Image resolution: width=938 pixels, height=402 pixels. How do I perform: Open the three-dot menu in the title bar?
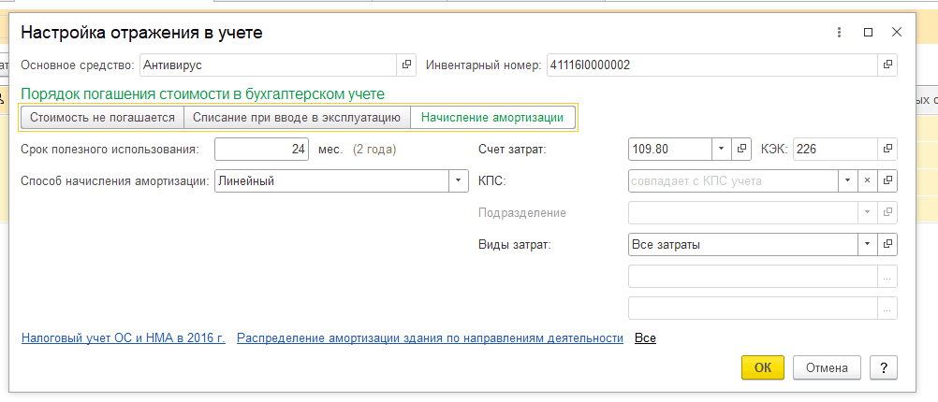(839, 32)
